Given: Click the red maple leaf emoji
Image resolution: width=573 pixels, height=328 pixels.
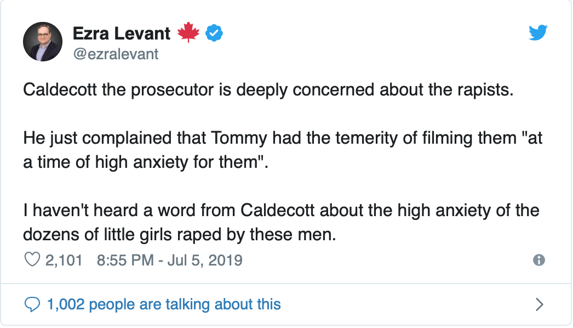Looking at the screenshot, I should click(188, 32).
